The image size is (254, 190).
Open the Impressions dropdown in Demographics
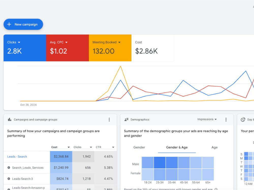click(x=207, y=119)
